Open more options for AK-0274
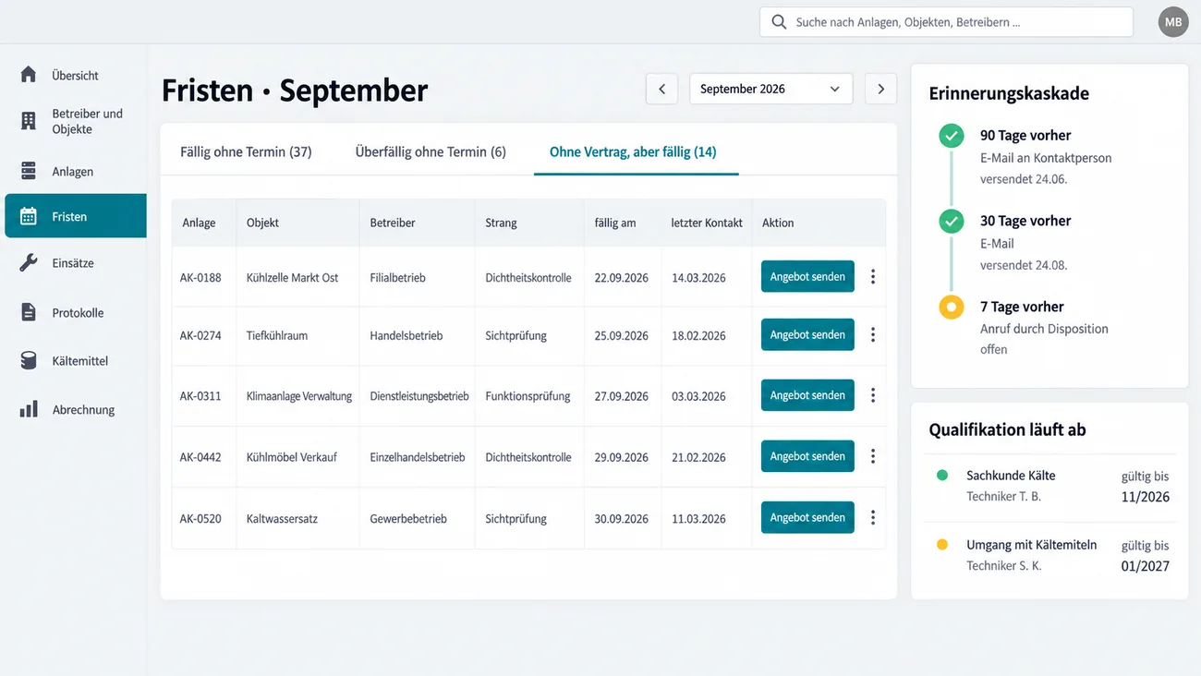This screenshot has width=1201, height=676. tap(873, 335)
